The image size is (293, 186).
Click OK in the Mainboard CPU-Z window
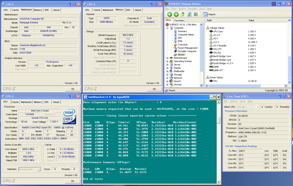[73, 89]
